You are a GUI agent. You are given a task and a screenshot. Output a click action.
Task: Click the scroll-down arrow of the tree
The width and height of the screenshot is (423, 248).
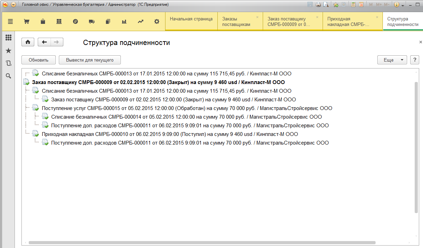coord(416,237)
